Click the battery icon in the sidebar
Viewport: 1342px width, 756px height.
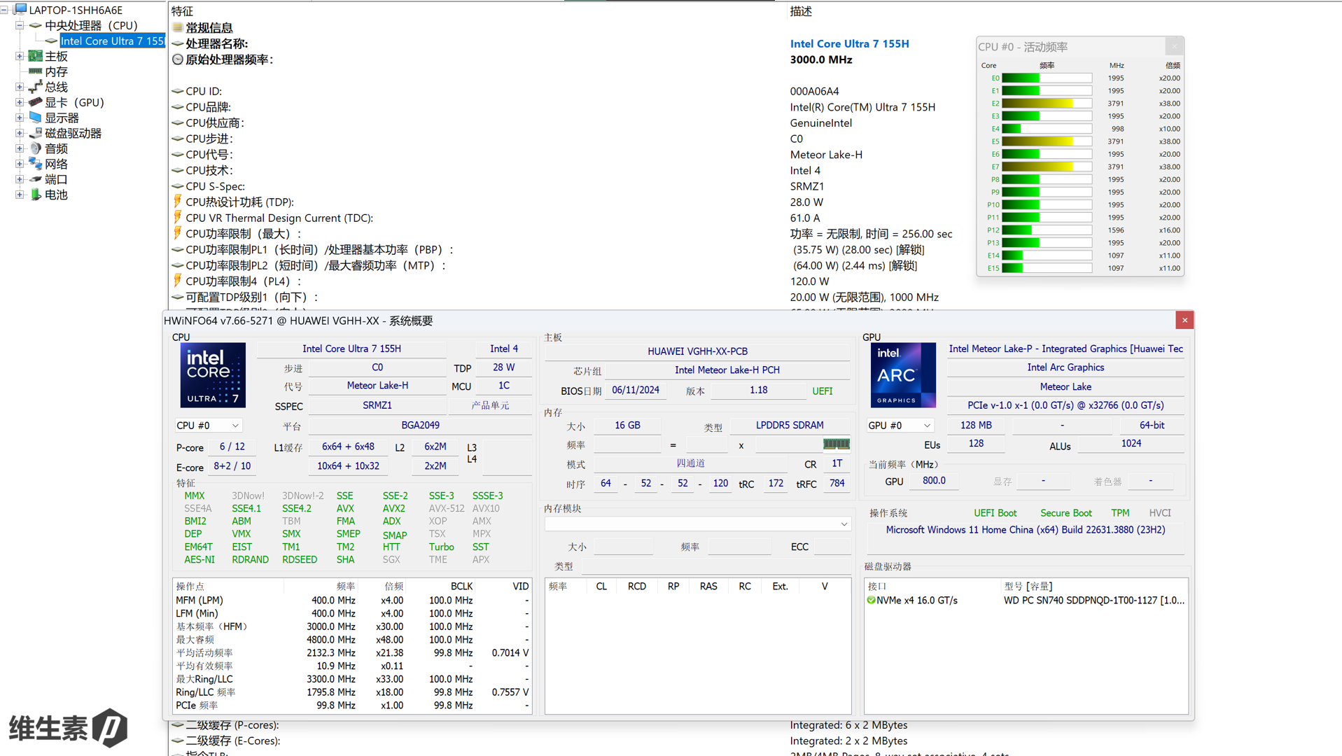pos(35,195)
